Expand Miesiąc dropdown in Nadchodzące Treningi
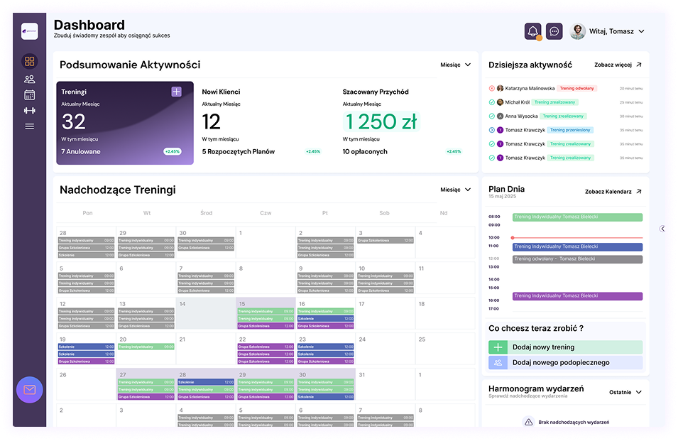Image resolution: width=678 pixels, height=441 pixels. pyautogui.click(x=455, y=190)
